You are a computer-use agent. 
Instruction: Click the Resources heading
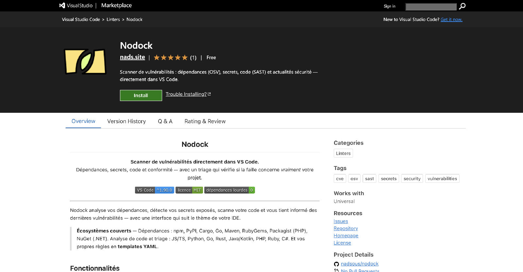(x=348, y=213)
